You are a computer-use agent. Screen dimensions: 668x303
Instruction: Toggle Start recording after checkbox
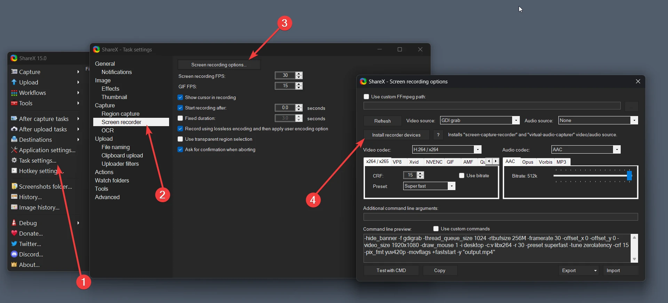point(180,108)
